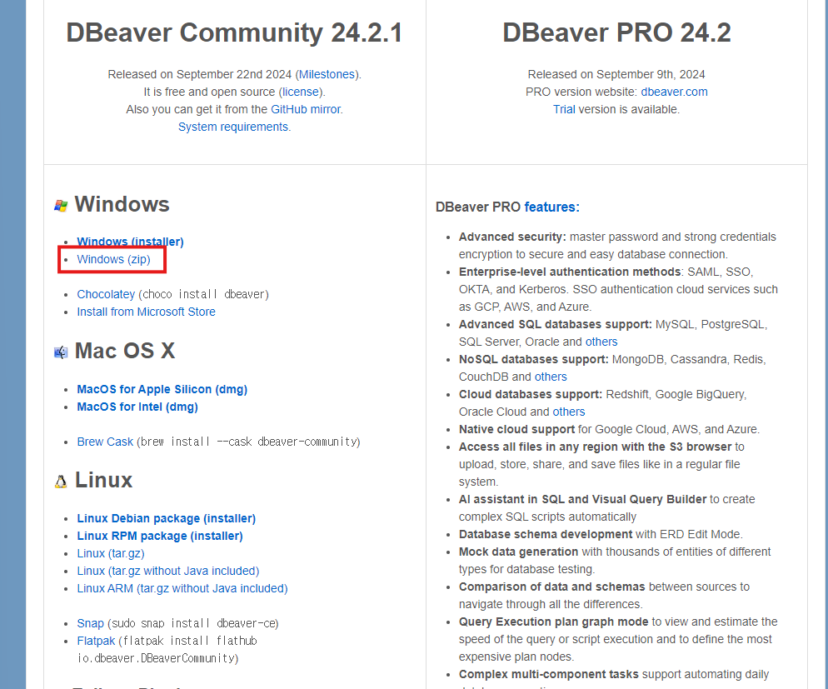
Task: Click the sudo snap install dbeaver-ce command
Action: [x=192, y=623]
